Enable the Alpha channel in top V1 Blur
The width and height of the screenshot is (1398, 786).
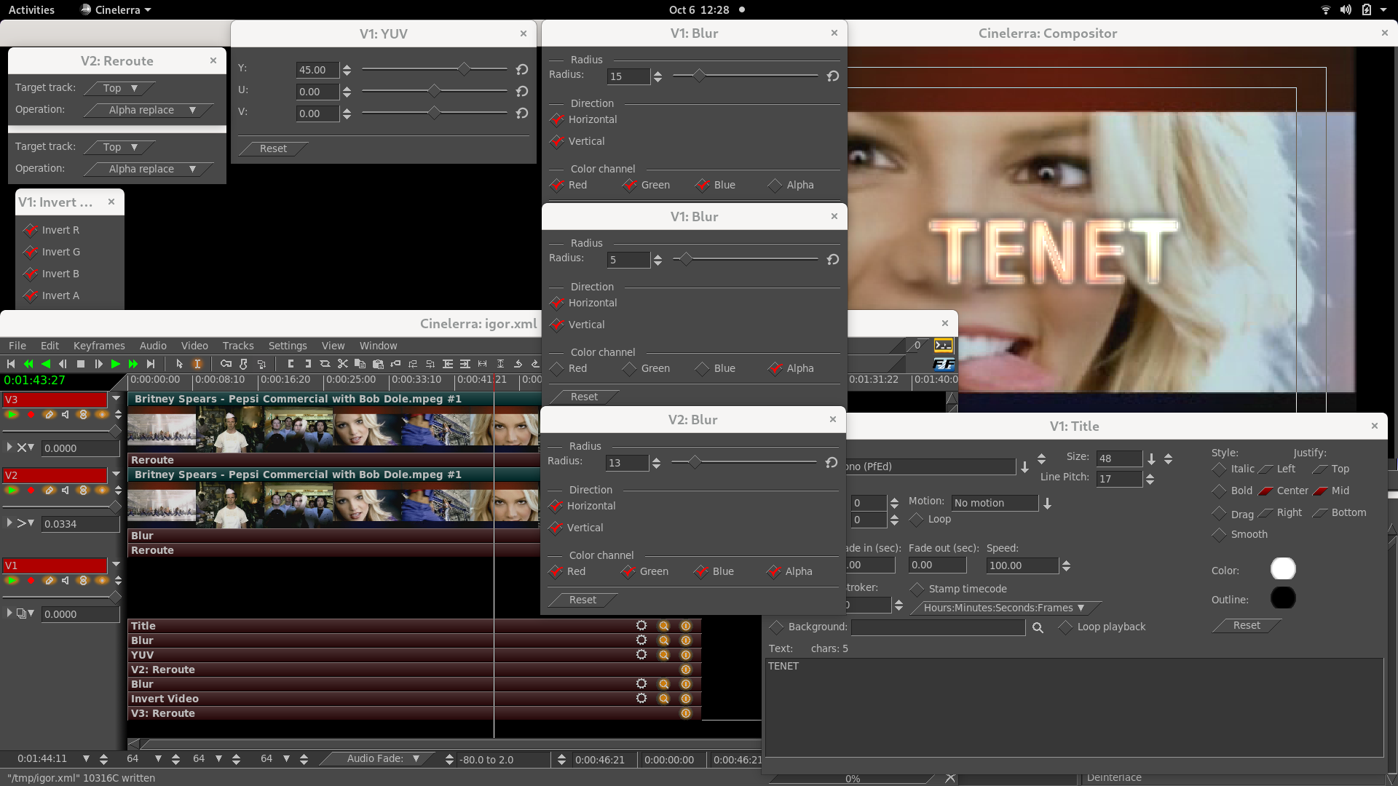tap(775, 185)
